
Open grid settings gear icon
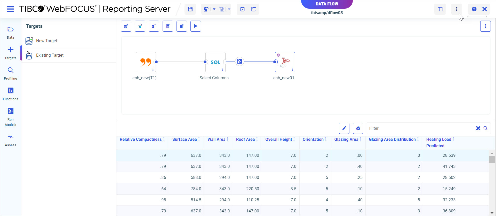tap(358, 128)
